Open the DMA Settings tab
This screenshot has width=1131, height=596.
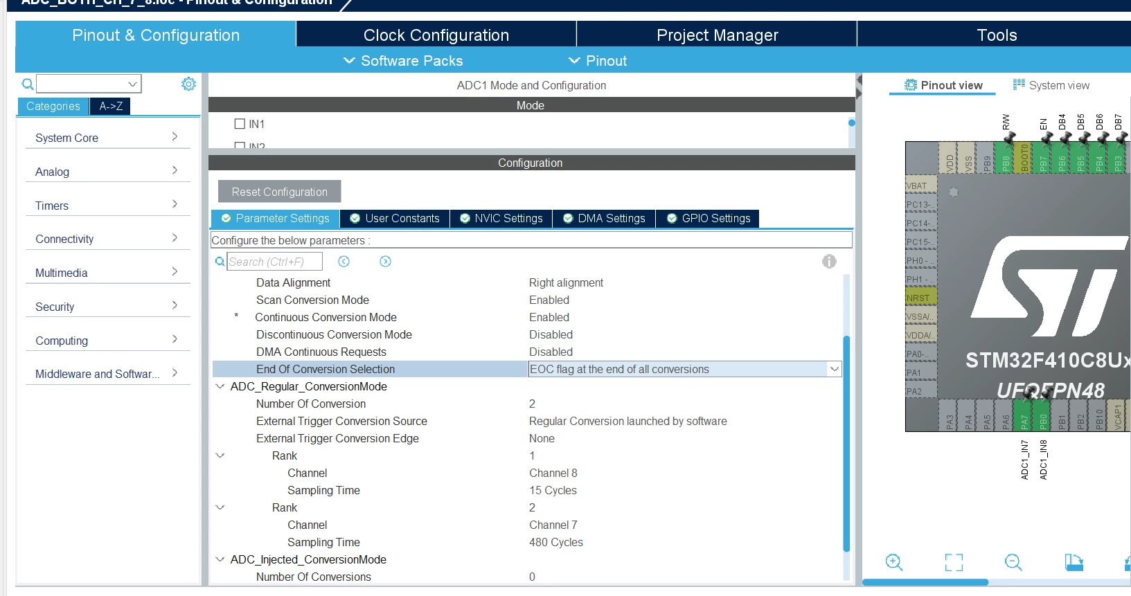tap(604, 219)
